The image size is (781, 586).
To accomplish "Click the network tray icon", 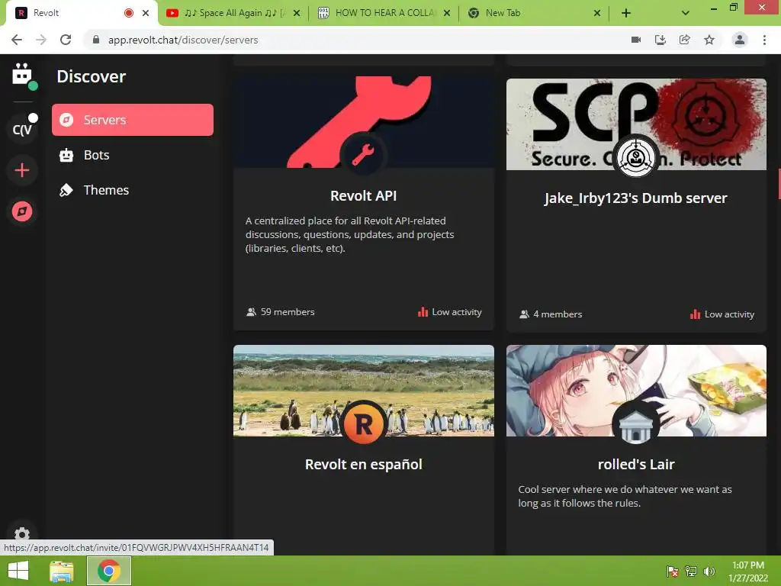I will [691, 571].
